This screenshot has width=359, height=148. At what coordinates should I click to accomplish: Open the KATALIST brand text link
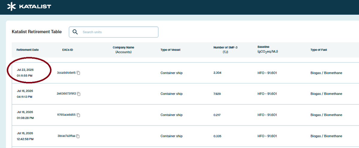[35, 7]
